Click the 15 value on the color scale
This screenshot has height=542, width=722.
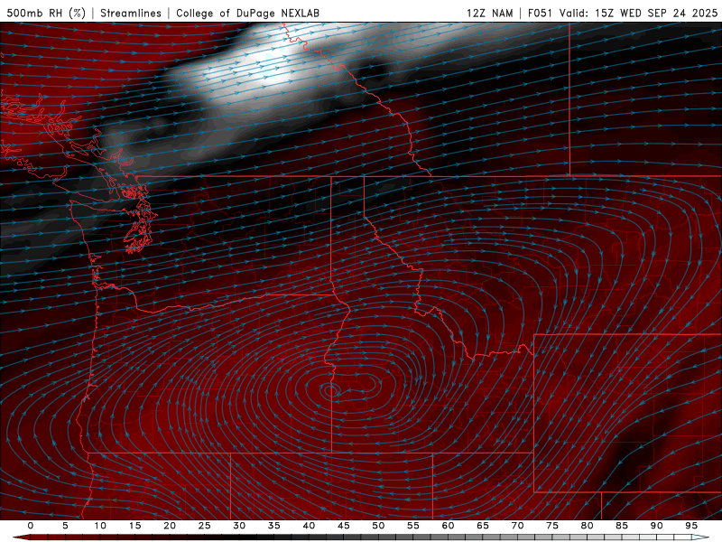click(134, 526)
